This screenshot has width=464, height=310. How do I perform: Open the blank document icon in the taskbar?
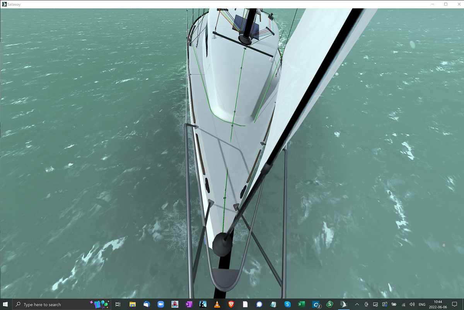click(x=245, y=304)
